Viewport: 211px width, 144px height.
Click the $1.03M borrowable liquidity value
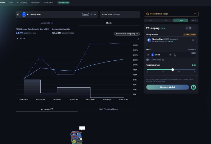click(57, 33)
